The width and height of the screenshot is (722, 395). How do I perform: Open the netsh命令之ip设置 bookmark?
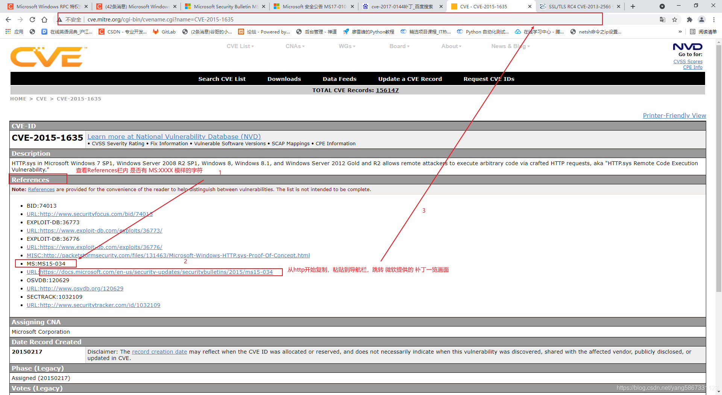click(x=596, y=32)
